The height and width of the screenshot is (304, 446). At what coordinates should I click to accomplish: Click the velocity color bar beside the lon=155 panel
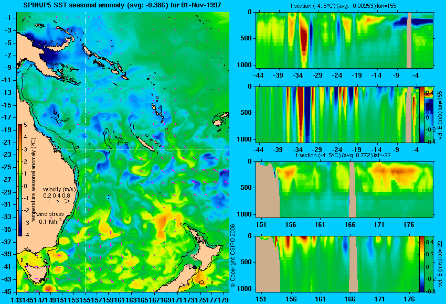(421, 115)
